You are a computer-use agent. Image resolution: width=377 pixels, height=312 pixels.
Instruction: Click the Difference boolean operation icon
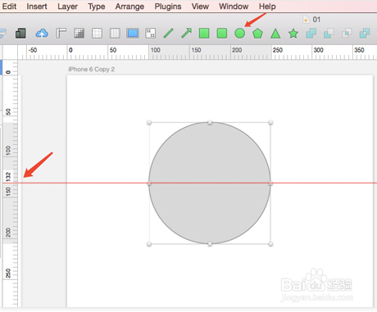point(365,34)
